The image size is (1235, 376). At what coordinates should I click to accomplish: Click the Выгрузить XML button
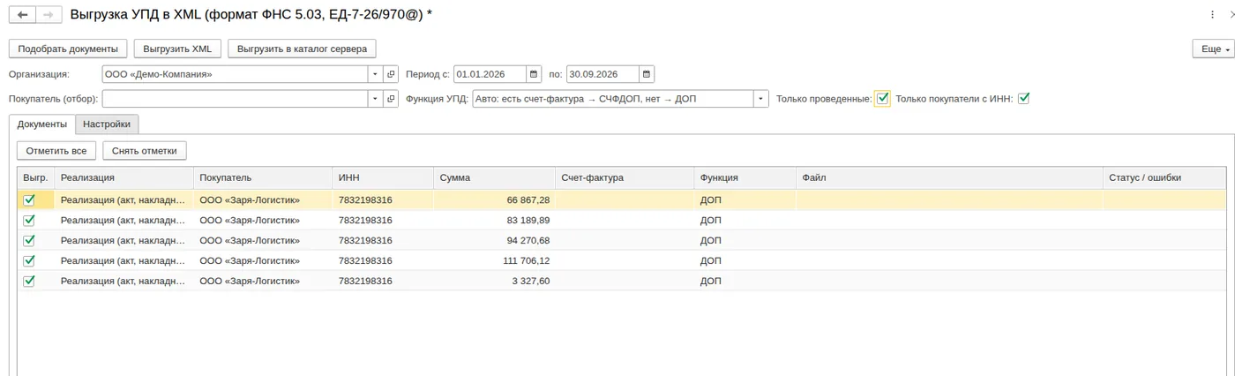pyautogui.click(x=177, y=49)
